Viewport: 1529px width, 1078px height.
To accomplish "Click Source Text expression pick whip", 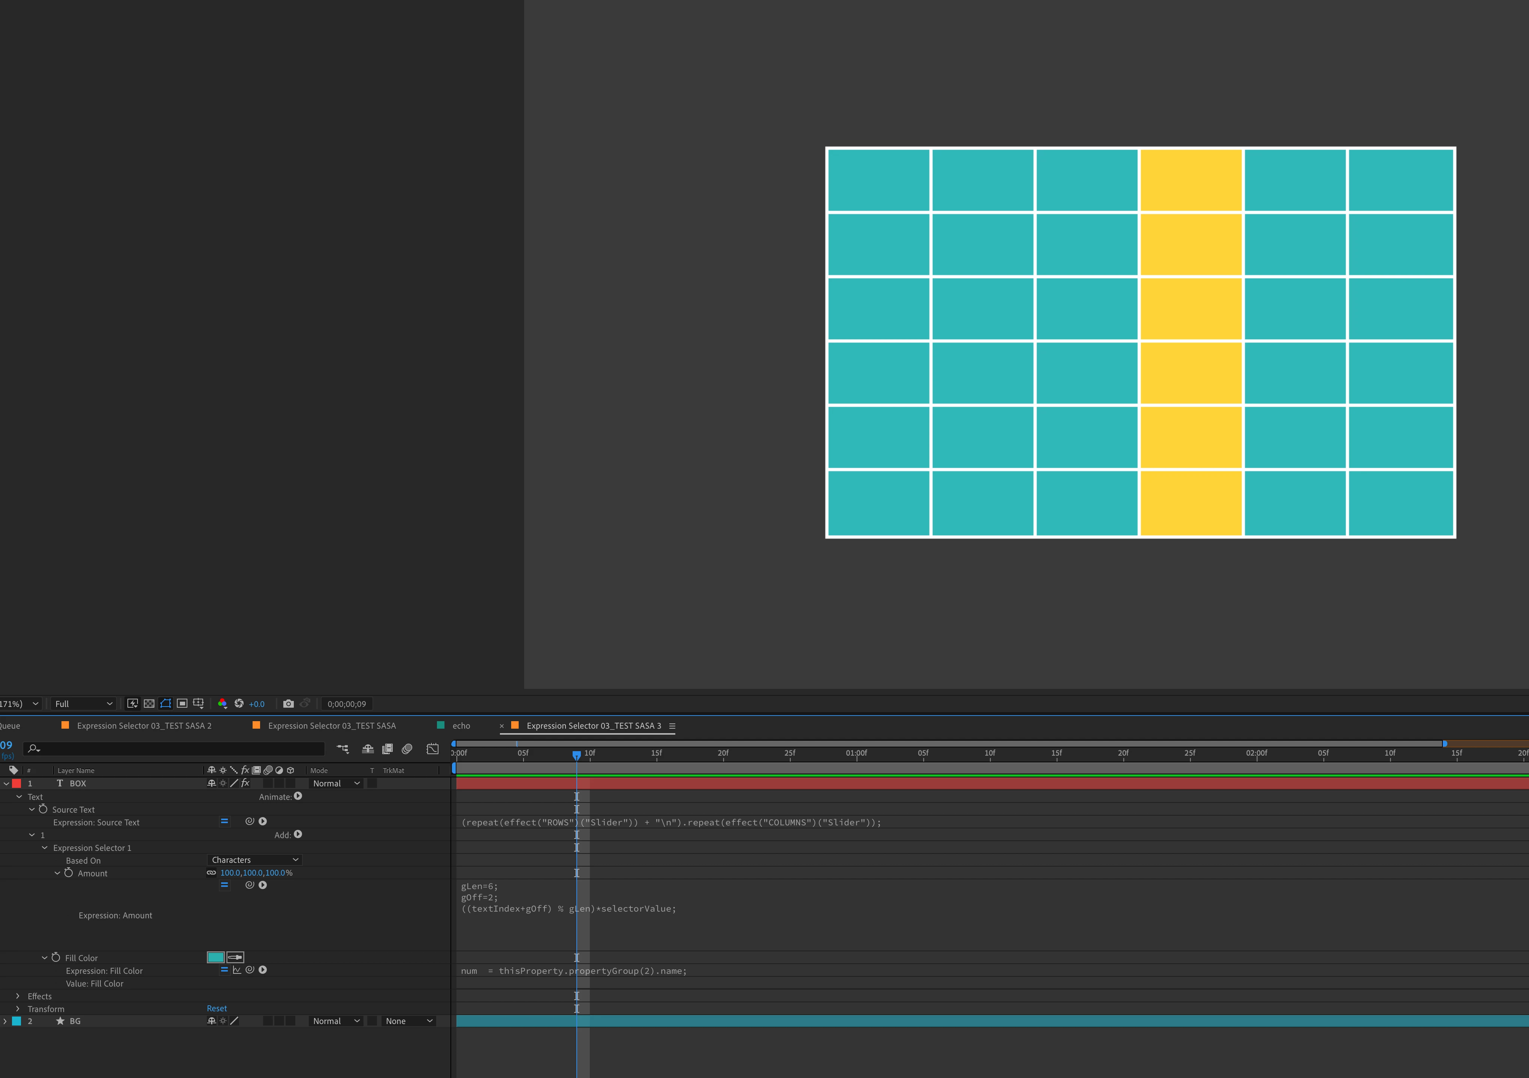I will (x=250, y=822).
